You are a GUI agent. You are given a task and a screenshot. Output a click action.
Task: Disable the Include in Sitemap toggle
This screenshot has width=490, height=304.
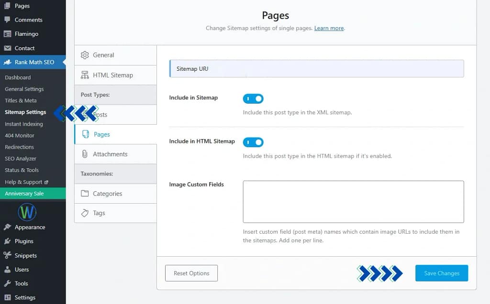tap(253, 98)
